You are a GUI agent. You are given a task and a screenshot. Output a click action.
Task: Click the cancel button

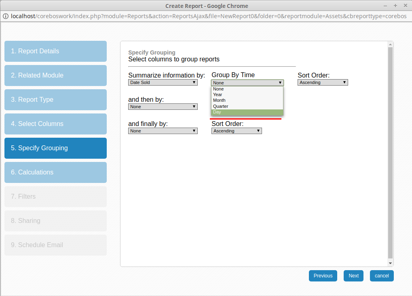381,276
